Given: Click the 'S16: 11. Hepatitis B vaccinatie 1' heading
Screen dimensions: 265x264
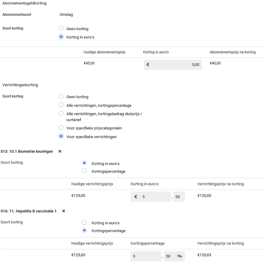Looking at the screenshot, I should (x=29, y=211).
